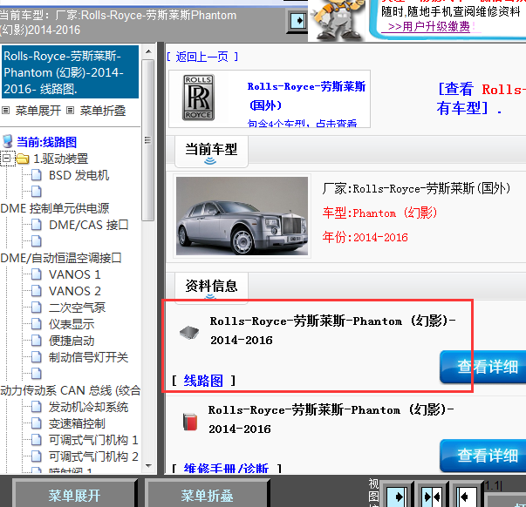Click 查看 Rolls-Royce 所有车型 link
The width and height of the screenshot is (526, 507).
(x=481, y=98)
